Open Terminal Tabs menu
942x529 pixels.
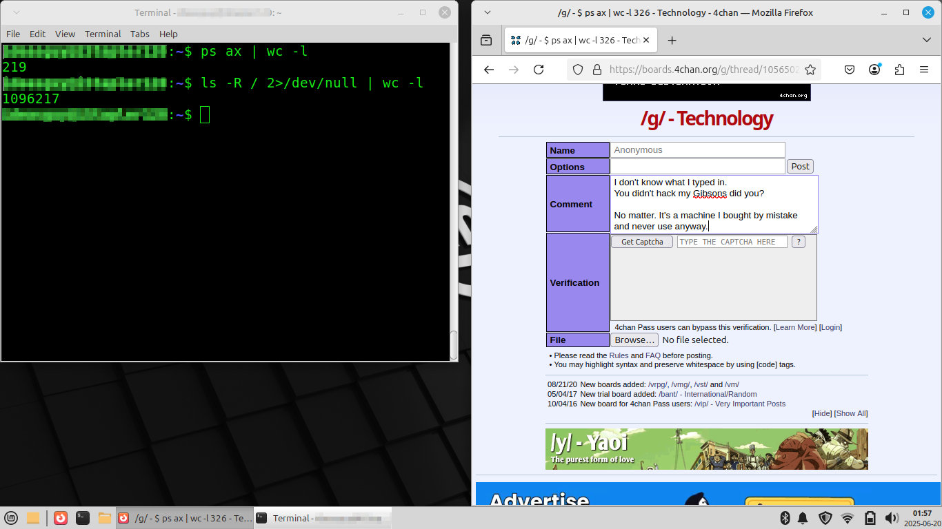(140, 34)
